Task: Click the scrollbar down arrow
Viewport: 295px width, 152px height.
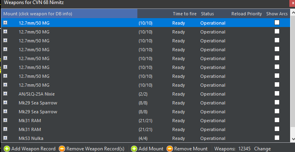Action: (x=293, y=139)
